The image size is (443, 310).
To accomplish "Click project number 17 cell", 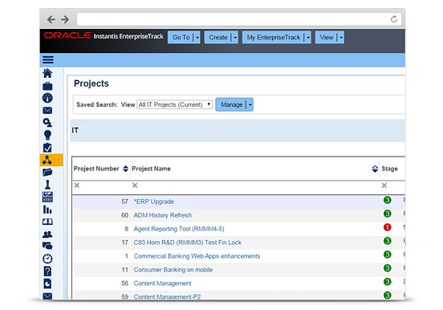I will tap(125, 243).
